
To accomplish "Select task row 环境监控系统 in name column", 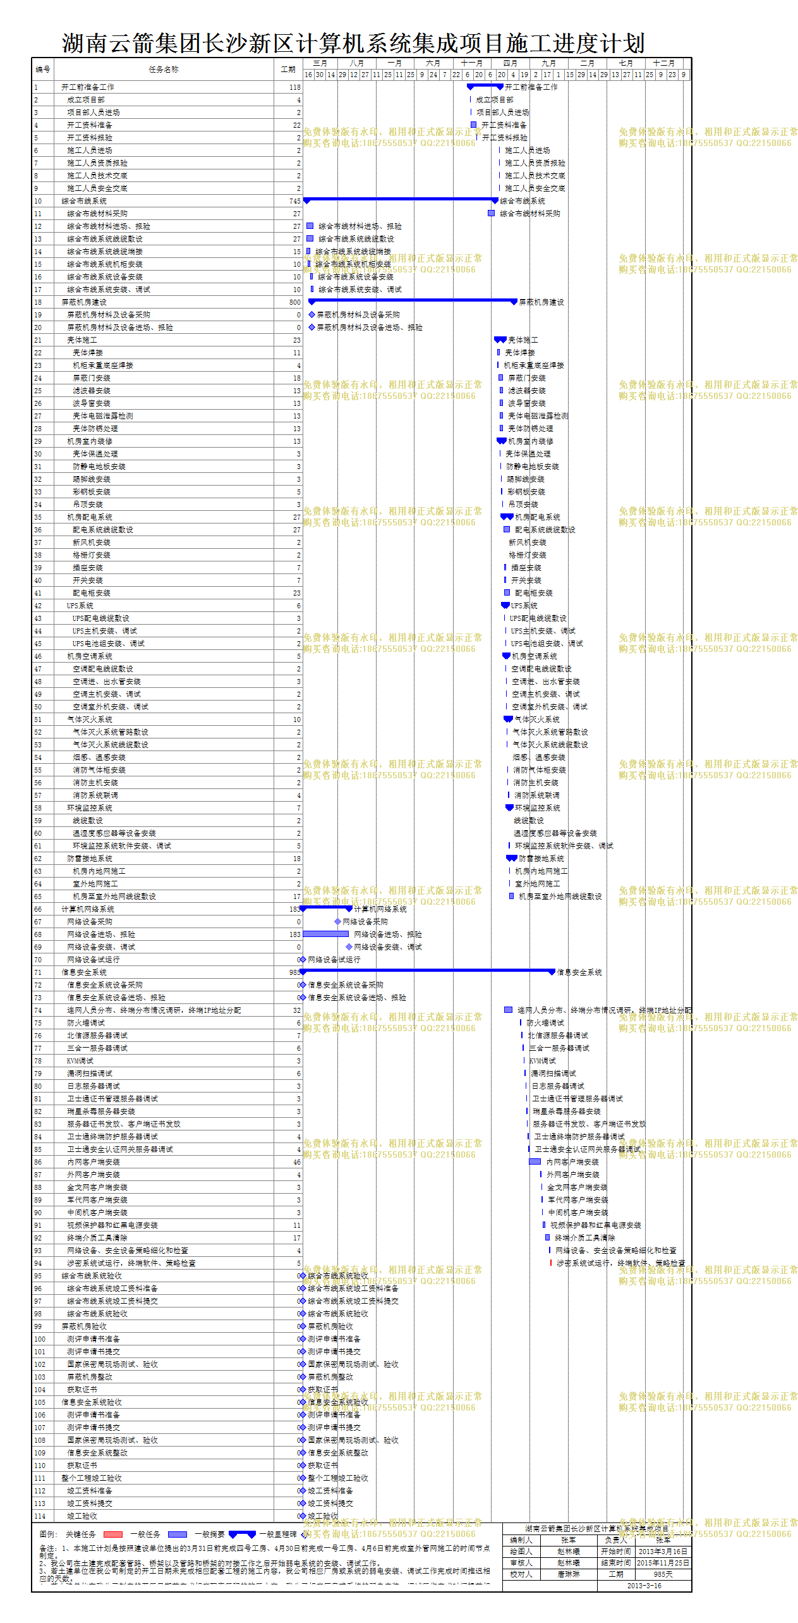I will (x=163, y=808).
